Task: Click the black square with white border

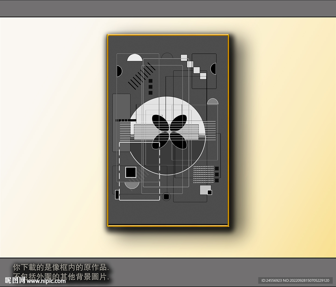Action: pos(131,172)
